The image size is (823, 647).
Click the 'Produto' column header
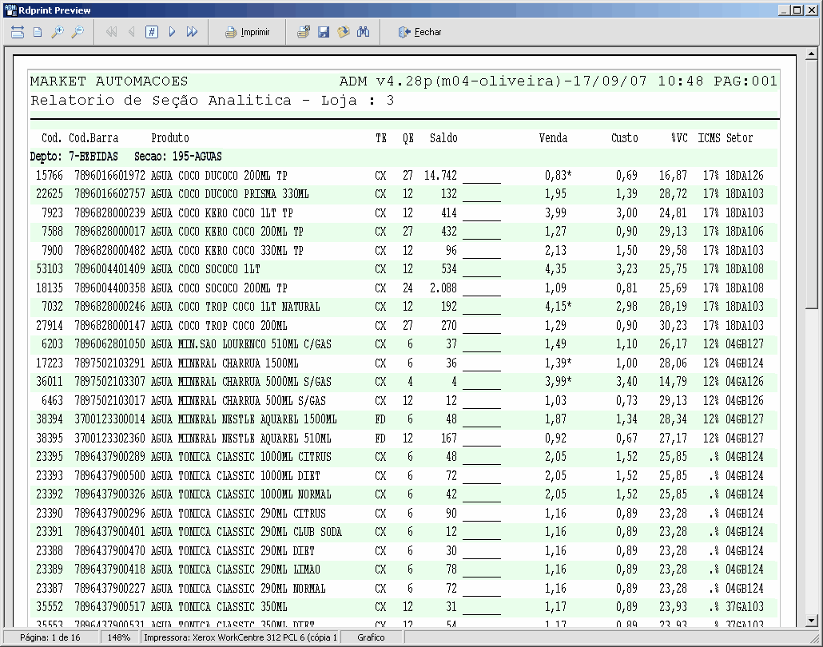[x=170, y=138]
